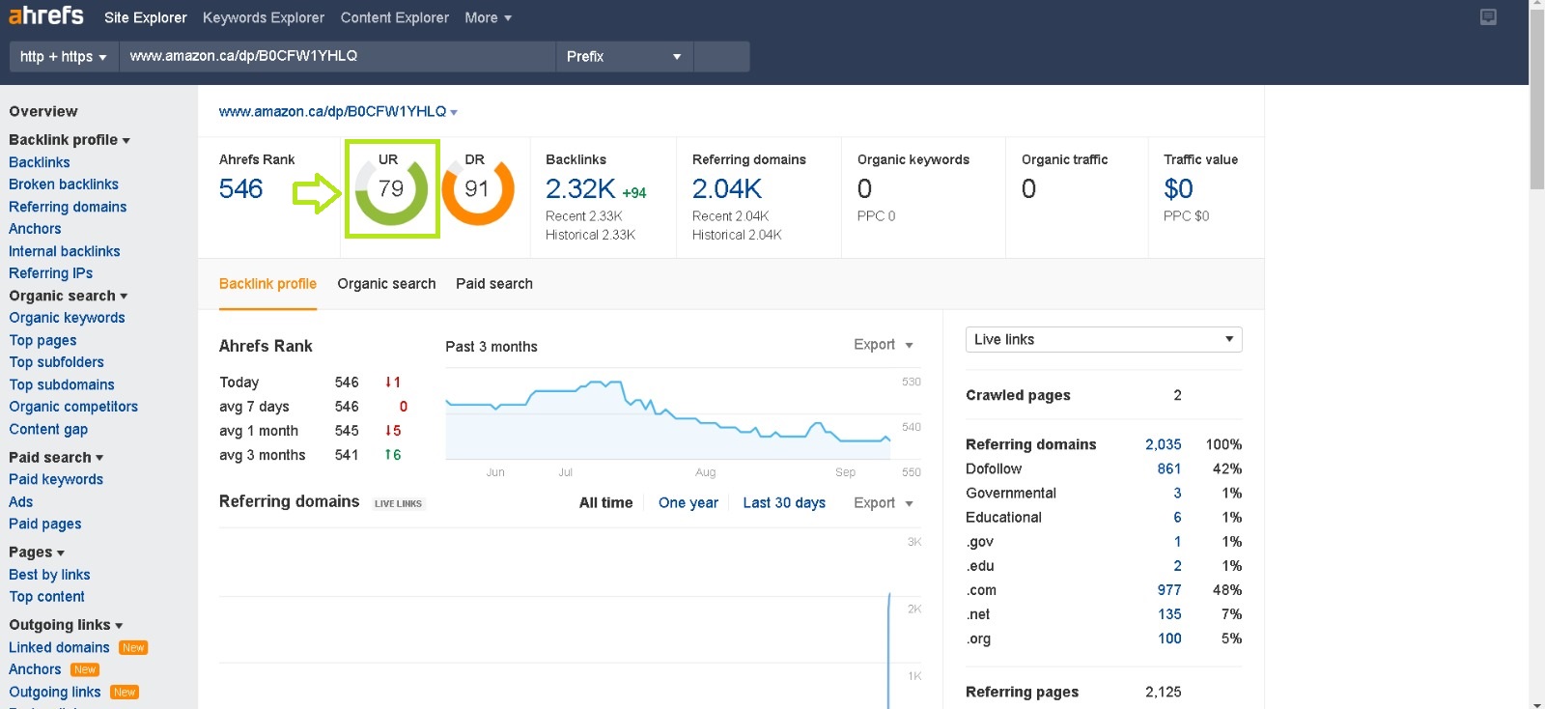Click the URL input field
This screenshot has height=709, width=1545.
pyautogui.click(x=336, y=57)
